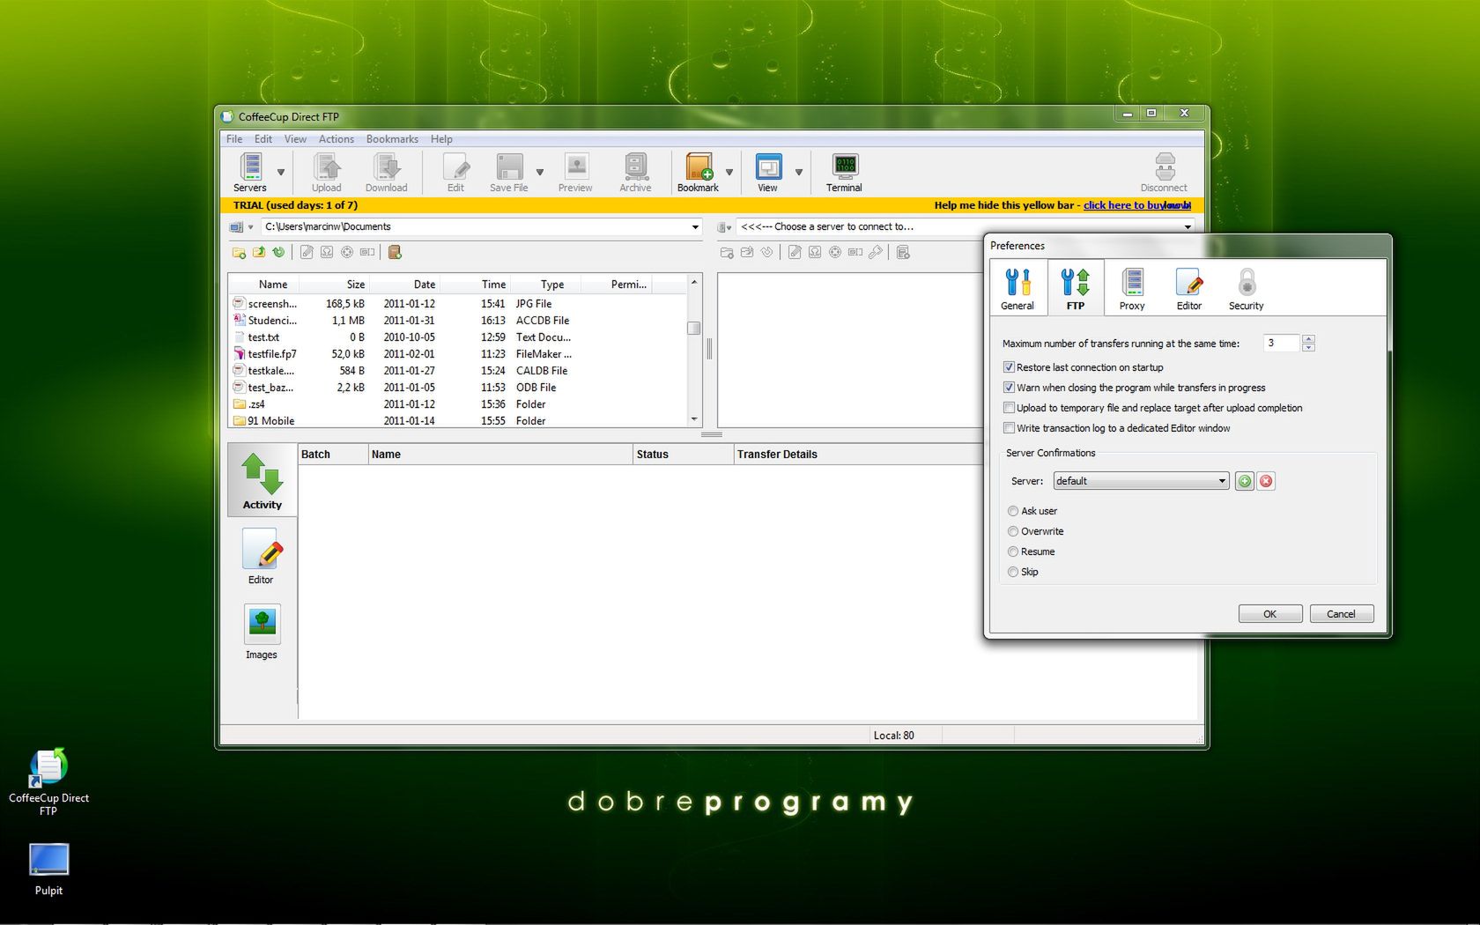Select Resume radio option
This screenshot has height=925, width=1480.
1013,551
